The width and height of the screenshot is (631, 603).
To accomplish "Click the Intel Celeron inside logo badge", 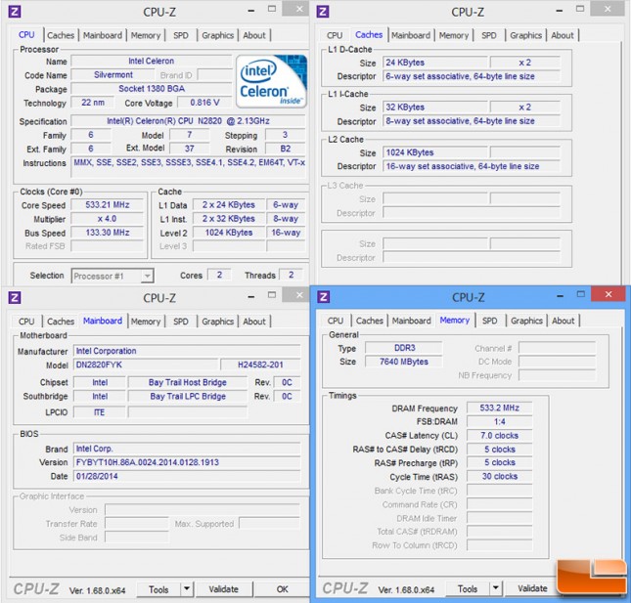I will point(272,82).
